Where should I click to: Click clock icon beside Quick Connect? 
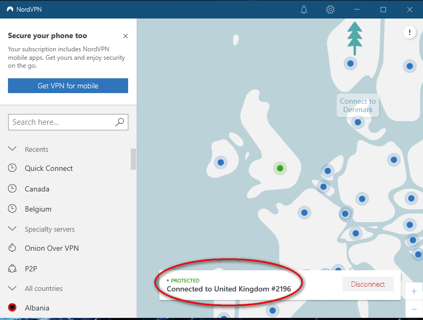(12, 168)
